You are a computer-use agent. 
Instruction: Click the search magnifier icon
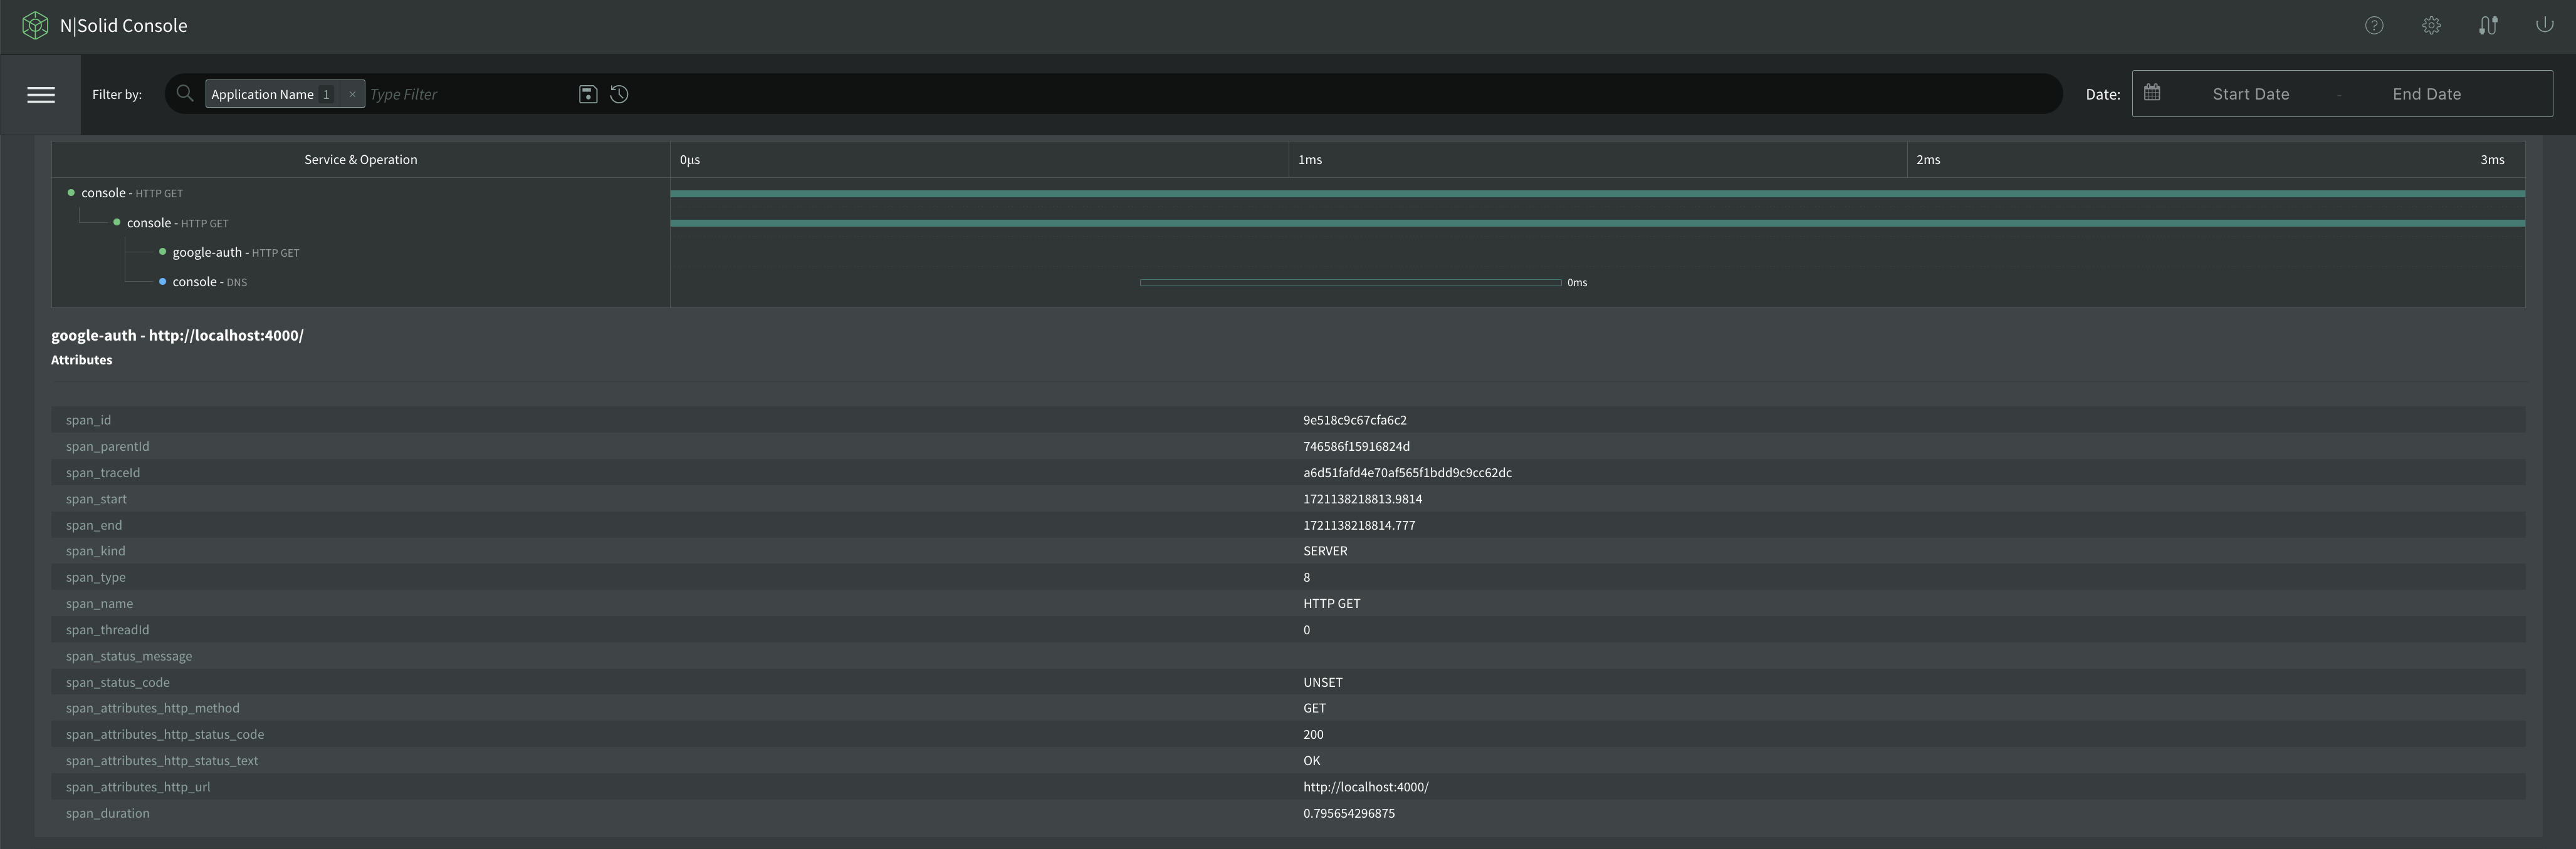pos(185,94)
